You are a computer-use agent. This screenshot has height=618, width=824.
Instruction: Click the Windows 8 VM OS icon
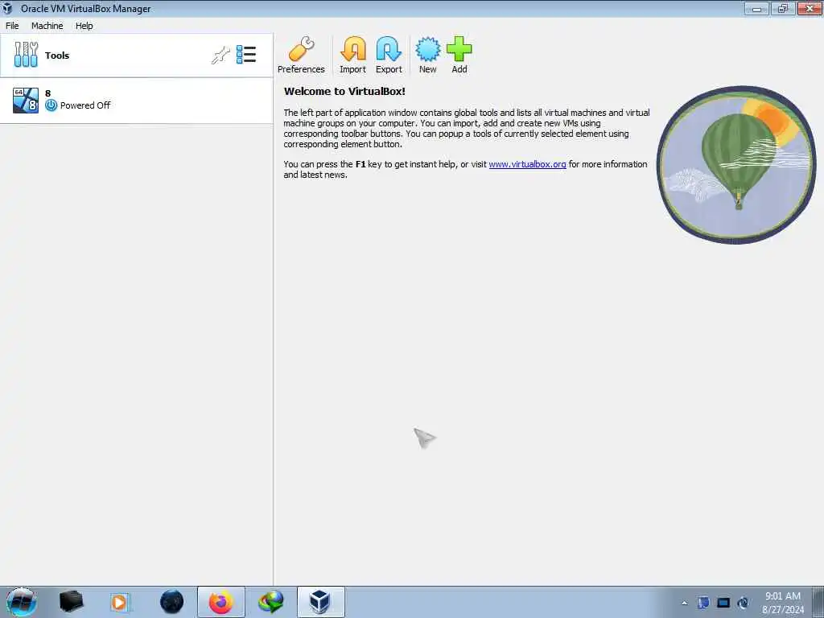26,101
